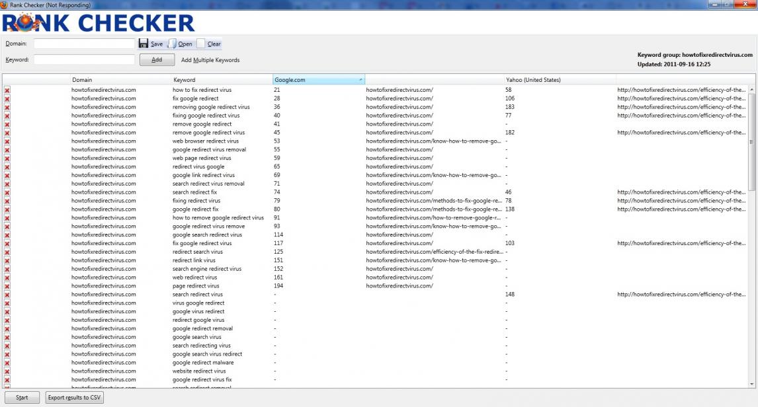Delete the 'google link redirect virus' row
This screenshot has height=407, width=758.
tap(7, 175)
